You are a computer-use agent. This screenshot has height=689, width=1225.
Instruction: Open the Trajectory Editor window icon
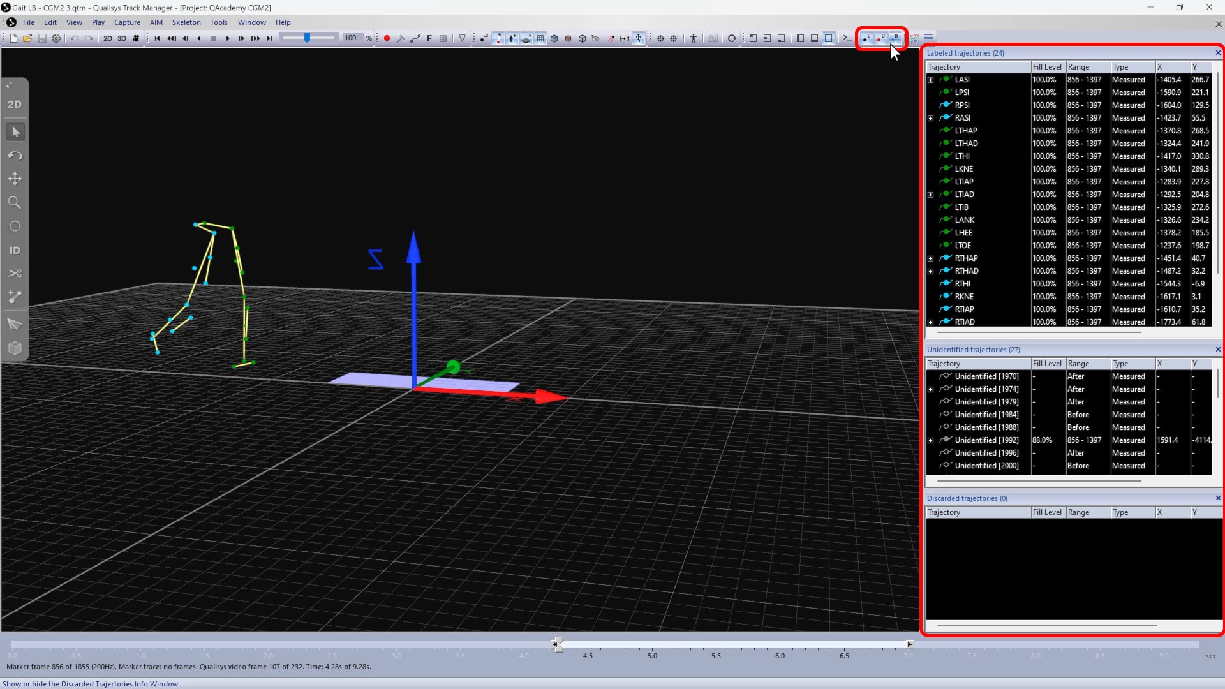tap(914, 38)
